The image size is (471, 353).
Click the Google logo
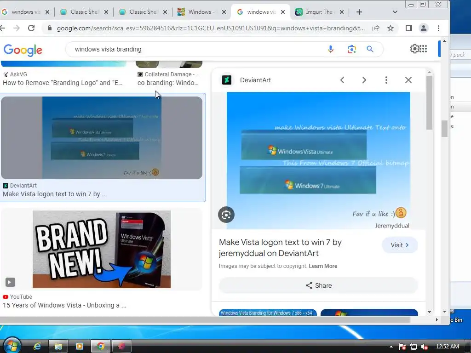click(23, 50)
